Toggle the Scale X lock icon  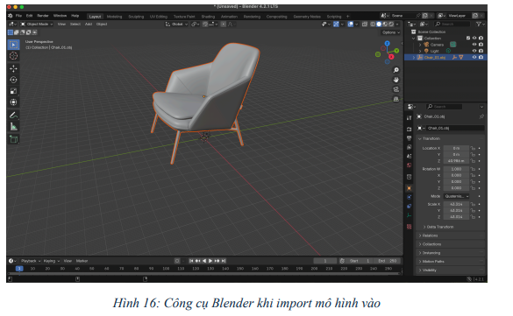(473, 204)
